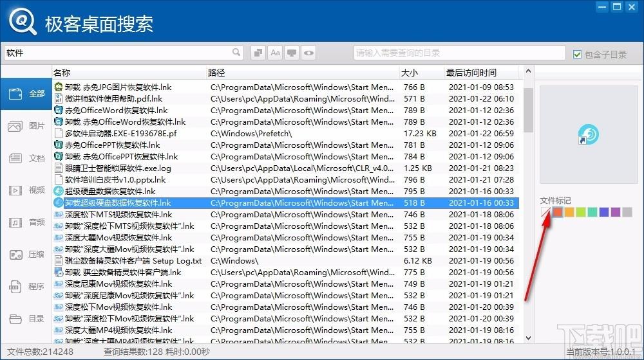Sort by 最后访问时间 column header
Image resolution: width=644 pixels, height=360 pixels.
(x=481, y=73)
